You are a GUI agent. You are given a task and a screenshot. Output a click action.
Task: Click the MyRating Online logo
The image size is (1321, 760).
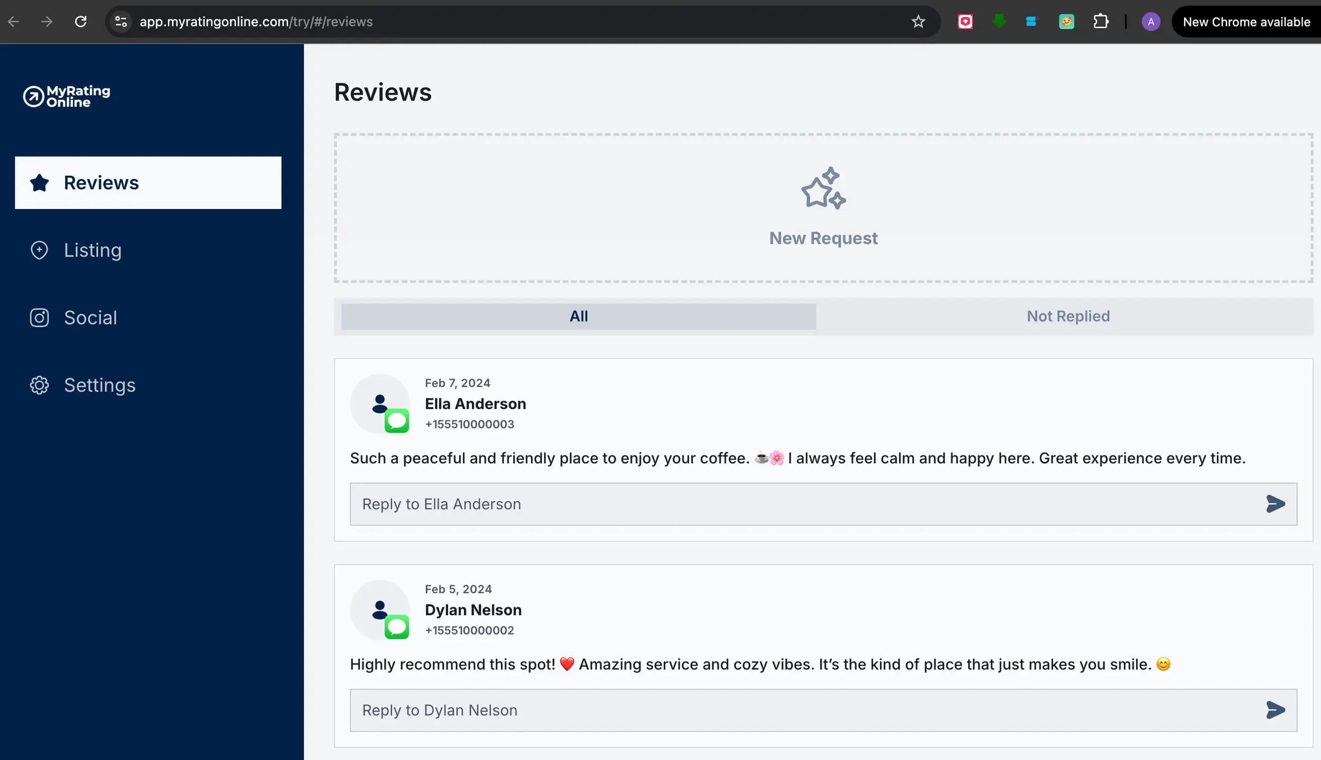coord(67,97)
